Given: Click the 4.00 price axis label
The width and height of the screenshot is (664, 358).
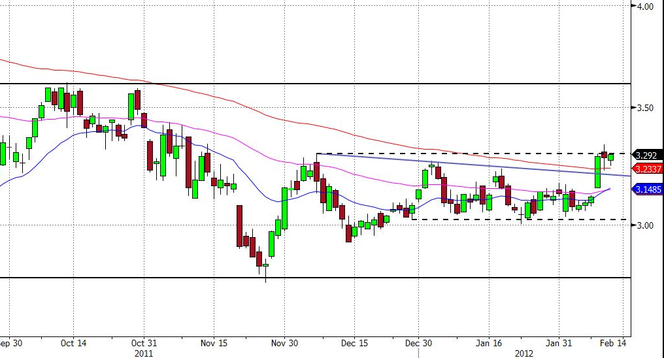Looking at the screenshot, I should [645, 7].
